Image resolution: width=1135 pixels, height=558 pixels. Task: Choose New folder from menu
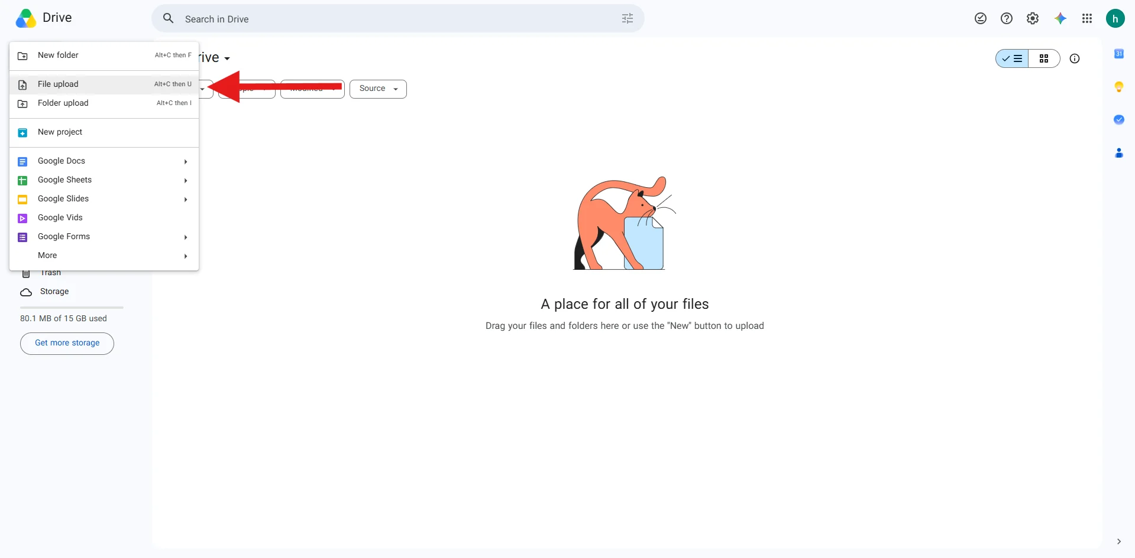[104, 56]
